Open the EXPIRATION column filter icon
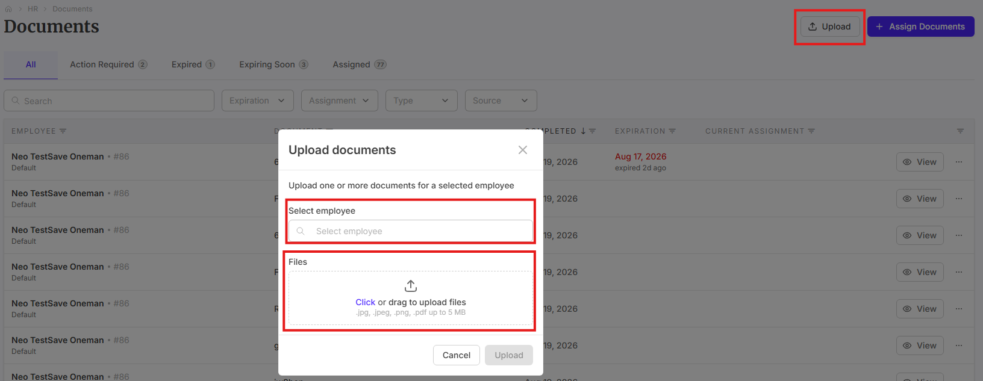Viewport: 983px width, 381px height. coord(672,131)
